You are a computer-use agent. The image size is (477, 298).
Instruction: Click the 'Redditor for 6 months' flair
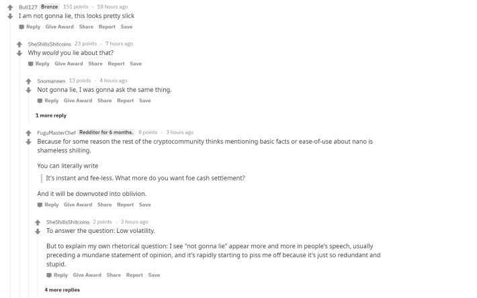[106, 132]
